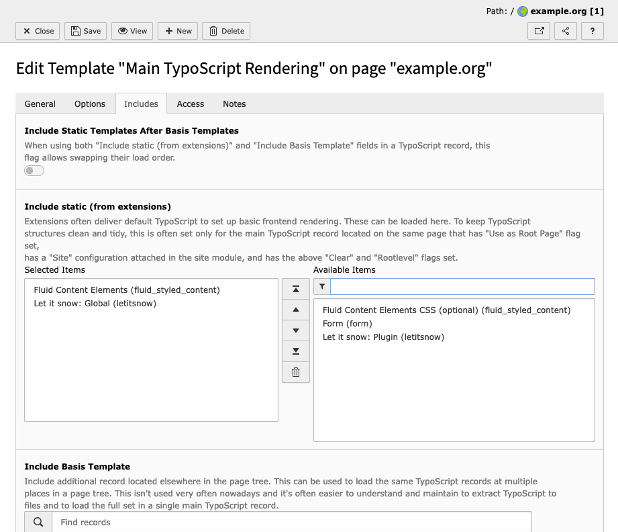The image size is (618, 532).
Task: Open the Notes tab
Action: [234, 104]
